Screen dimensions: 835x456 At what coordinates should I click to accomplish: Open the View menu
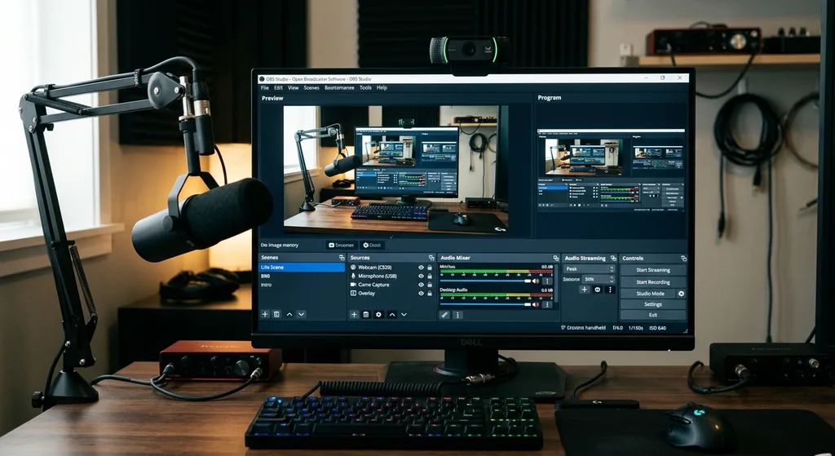pyautogui.click(x=294, y=88)
